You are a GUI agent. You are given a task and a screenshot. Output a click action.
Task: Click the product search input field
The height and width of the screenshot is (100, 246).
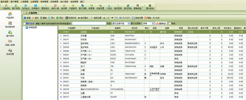coord(89,23)
